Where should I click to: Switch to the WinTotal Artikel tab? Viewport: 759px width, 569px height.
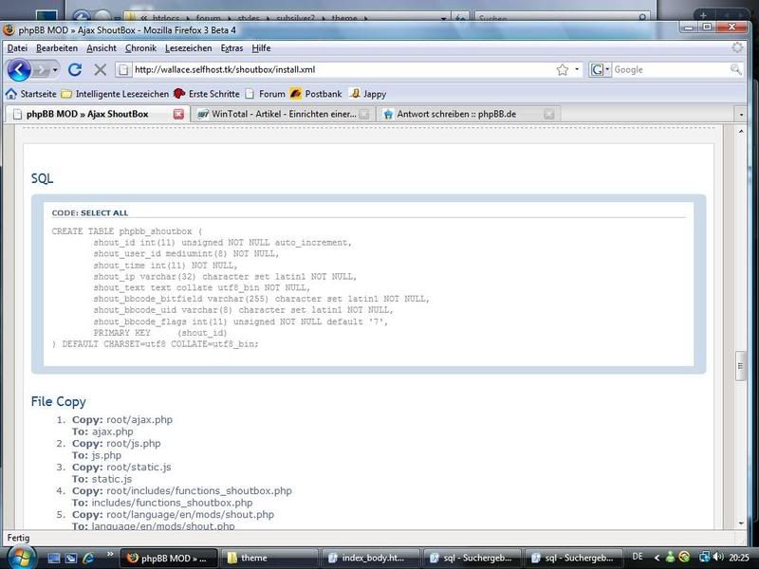[282, 114]
